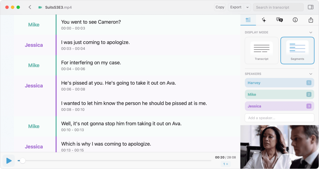319x169 pixels.
Task: Select the Harvey speaker entry
Action: pyautogui.click(x=279, y=83)
